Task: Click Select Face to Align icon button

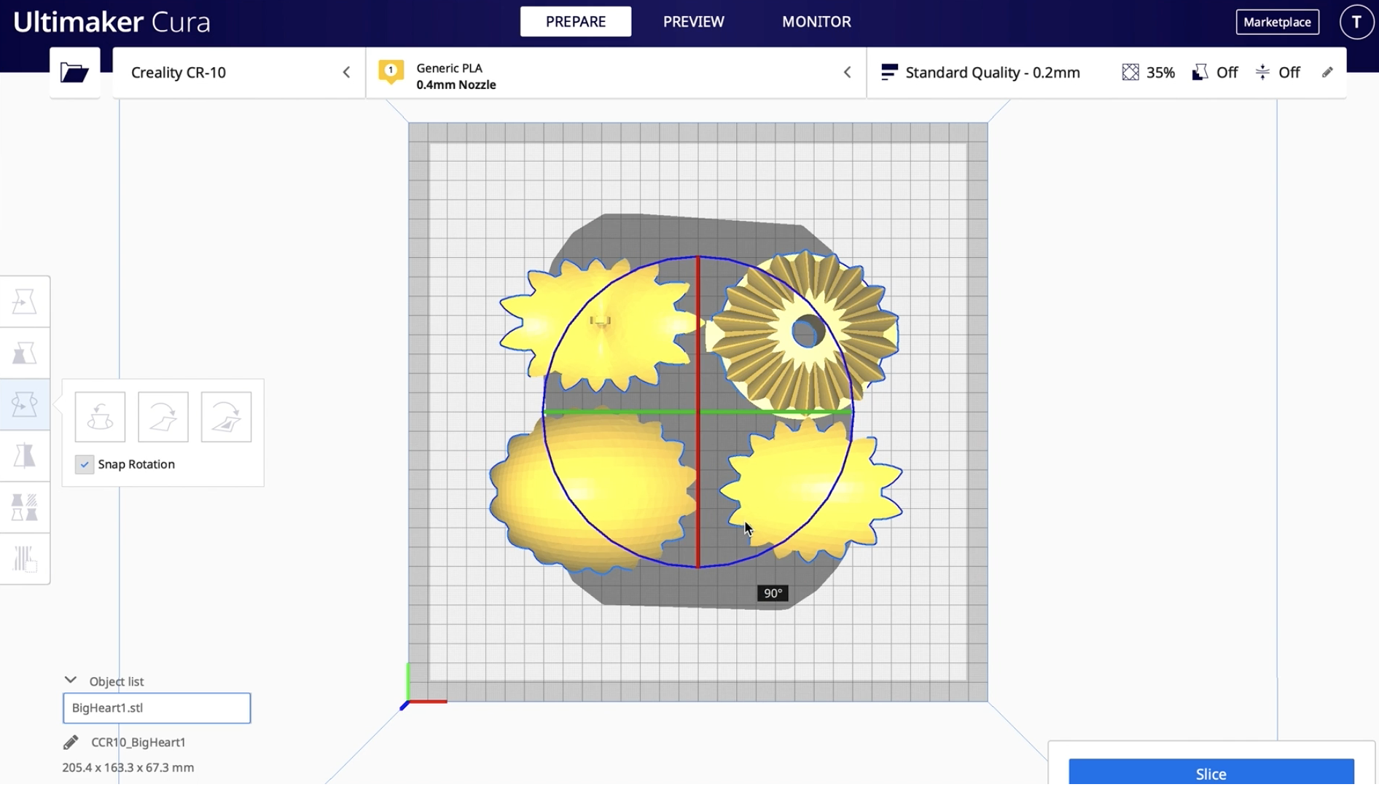Action: pyautogui.click(x=226, y=417)
